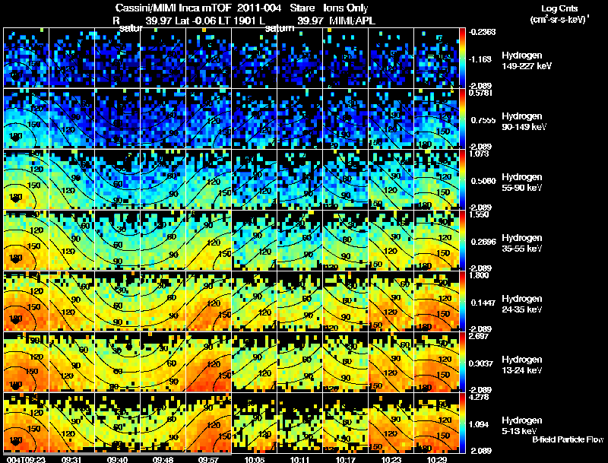Screen dimensions: 608x463
Task: Click the 'Hydrogen 90-149 keV' row label
Action: (x=524, y=122)
